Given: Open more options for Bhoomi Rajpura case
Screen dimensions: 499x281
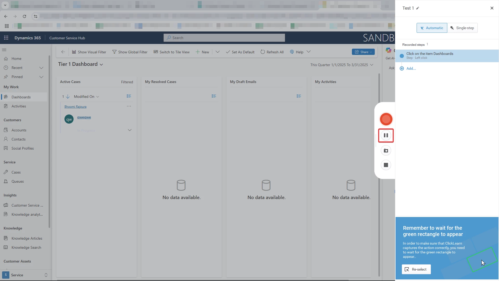Looking at the screenshot, I should pyautogui.click(x=129, y=106).
